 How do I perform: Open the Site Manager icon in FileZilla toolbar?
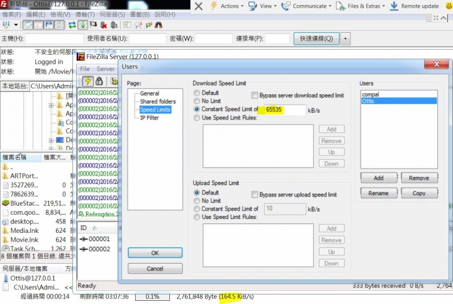point(6,25)
